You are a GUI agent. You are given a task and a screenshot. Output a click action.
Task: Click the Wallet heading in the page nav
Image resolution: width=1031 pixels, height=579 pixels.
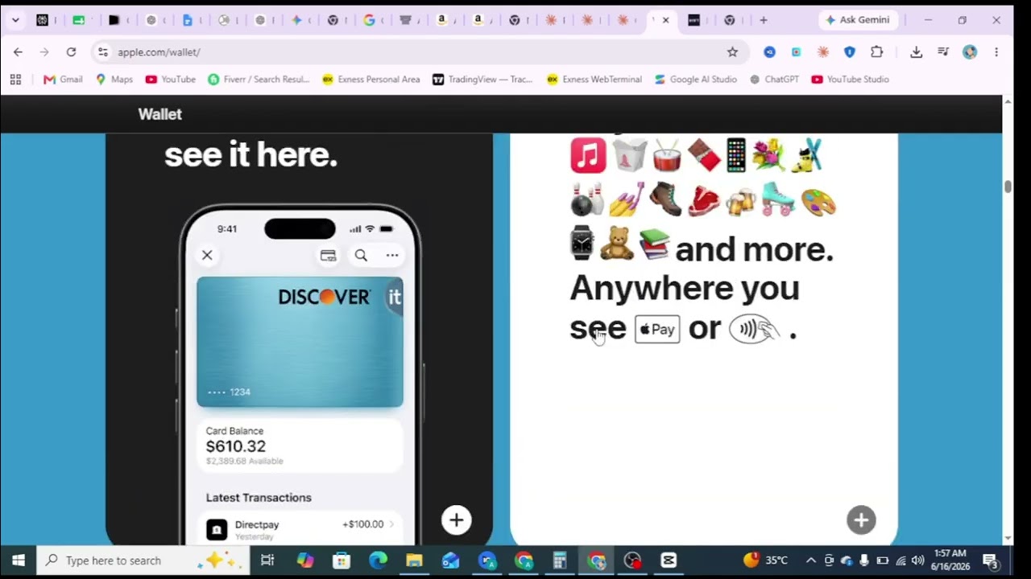[159, 114]
